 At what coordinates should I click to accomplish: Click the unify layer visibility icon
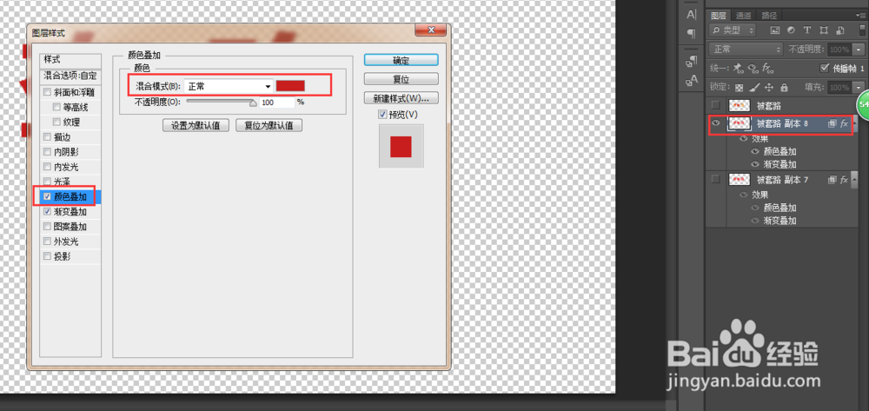point(753,68)
